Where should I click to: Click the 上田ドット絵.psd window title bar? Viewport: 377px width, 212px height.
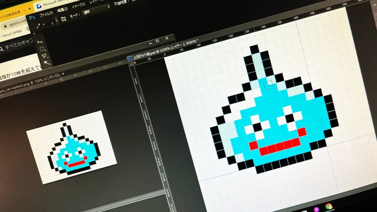[166, 49]
